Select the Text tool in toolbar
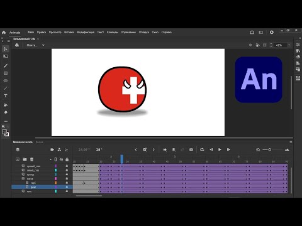 click(6, 96)
